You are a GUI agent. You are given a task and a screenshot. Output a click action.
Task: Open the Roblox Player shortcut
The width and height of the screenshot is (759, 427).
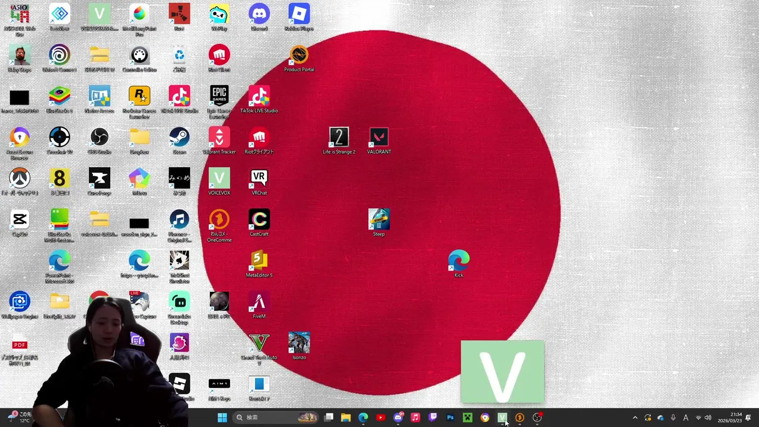[x=299, y=17]
